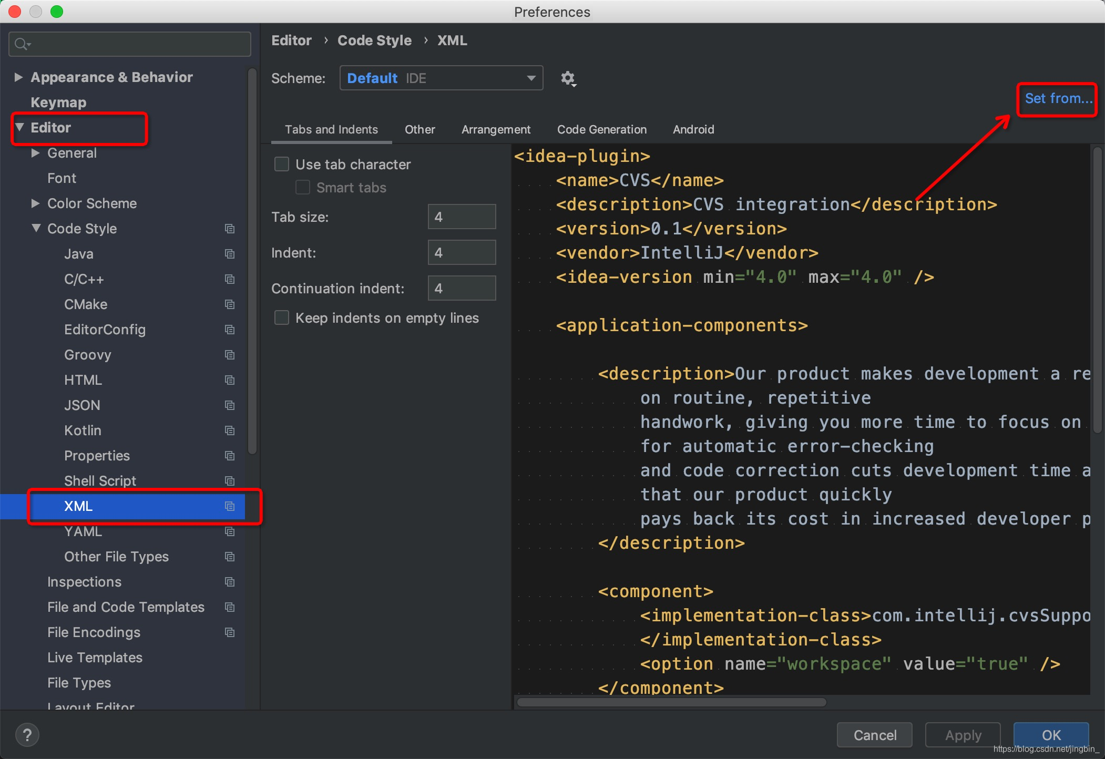Viewport: 1105px width, 759px height.
Task: Switch to the Other tab
Action: (420, 130)
